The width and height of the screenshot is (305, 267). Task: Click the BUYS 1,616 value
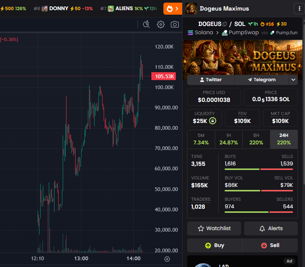pos(230,164)
